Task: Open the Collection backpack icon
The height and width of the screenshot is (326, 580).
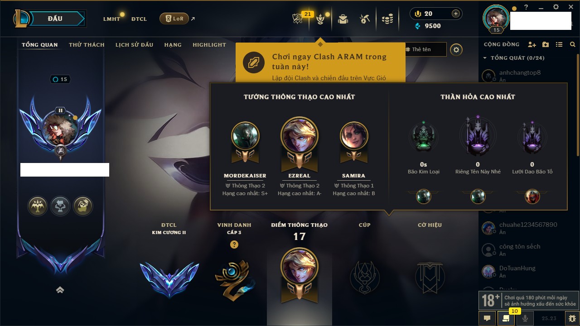Action: click(343, 19)
